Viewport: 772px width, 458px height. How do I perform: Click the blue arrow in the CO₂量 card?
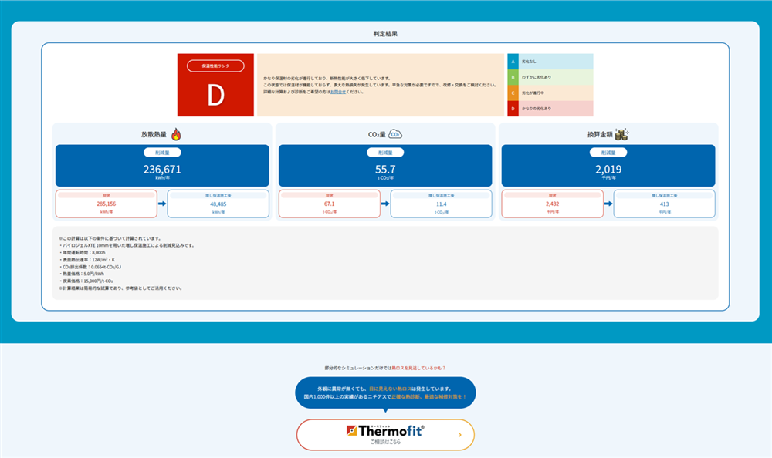coord(385,204)
